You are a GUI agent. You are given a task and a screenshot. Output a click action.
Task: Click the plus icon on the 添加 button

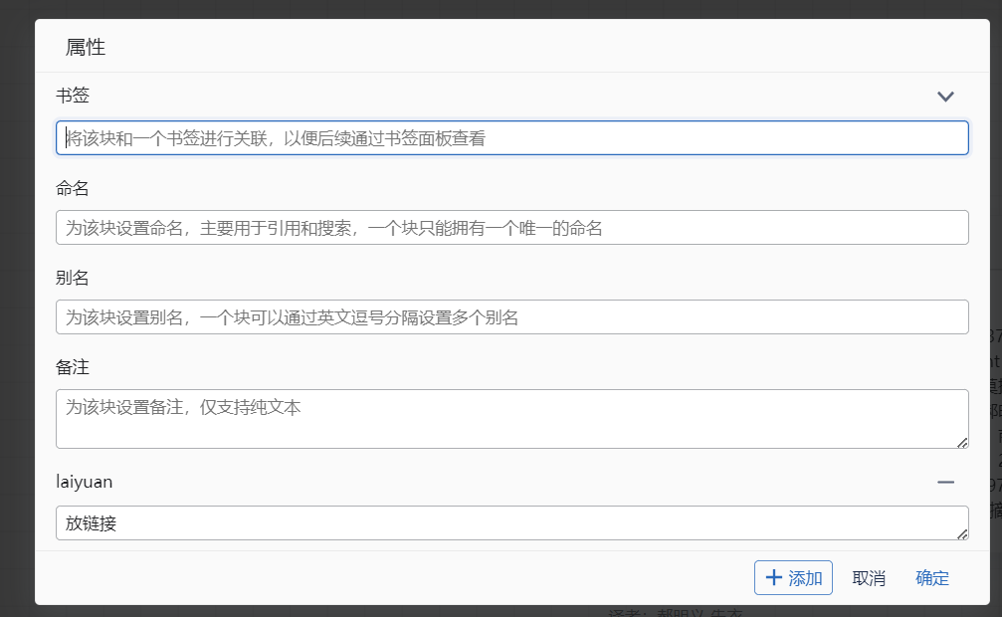tap(775, 577)
